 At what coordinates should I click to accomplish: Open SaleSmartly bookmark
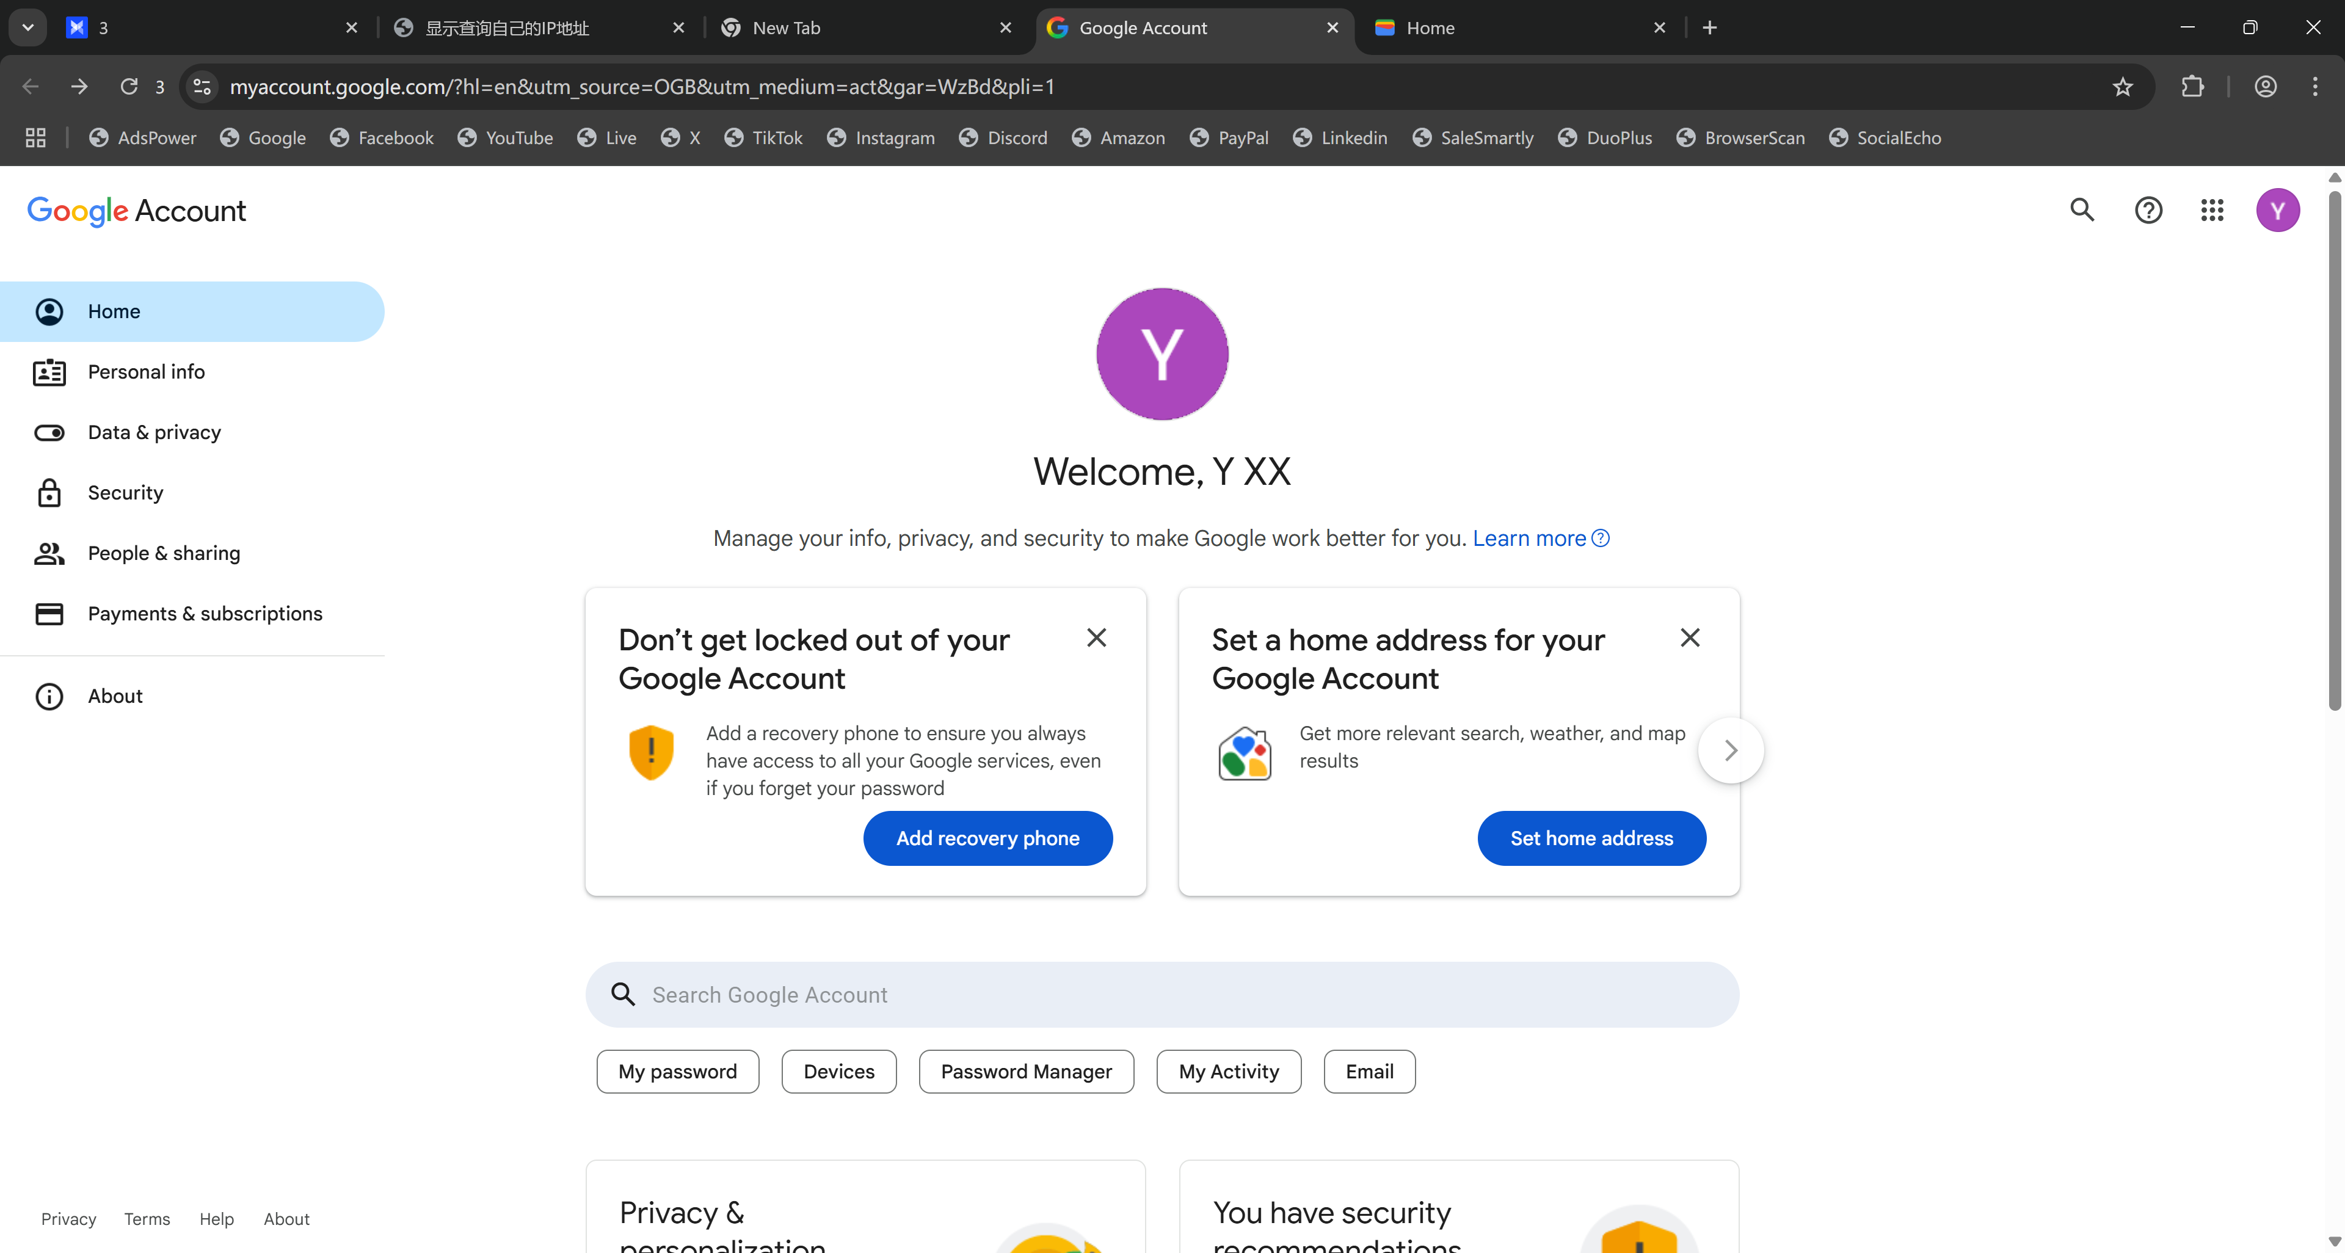tap(1472, 139)
